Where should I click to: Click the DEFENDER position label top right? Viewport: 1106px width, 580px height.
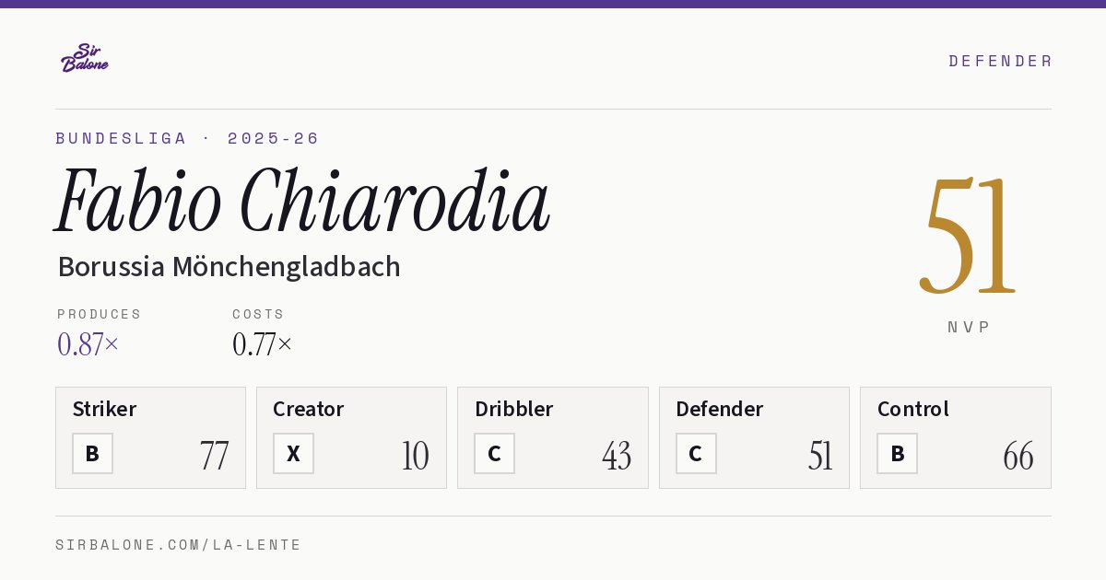1000,61
